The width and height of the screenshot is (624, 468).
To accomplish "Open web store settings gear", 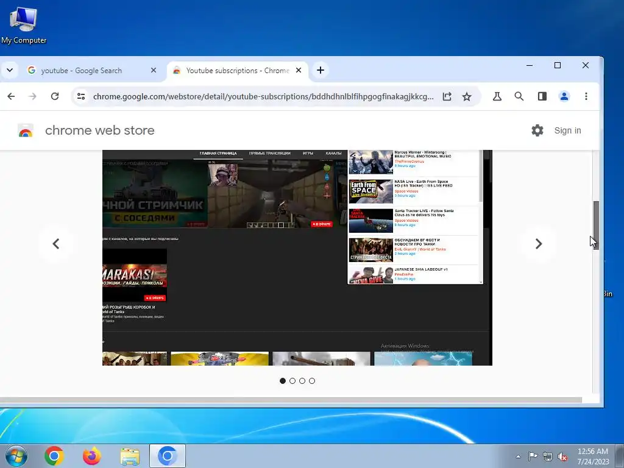I will click(x=537, y=130).
